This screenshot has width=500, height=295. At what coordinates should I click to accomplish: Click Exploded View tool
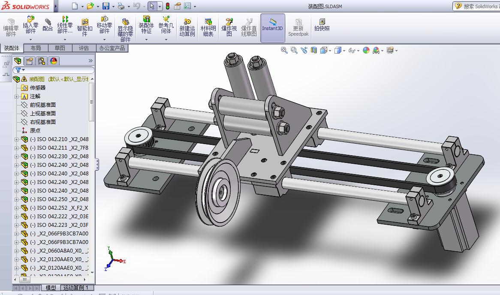(x=229, y=27)
